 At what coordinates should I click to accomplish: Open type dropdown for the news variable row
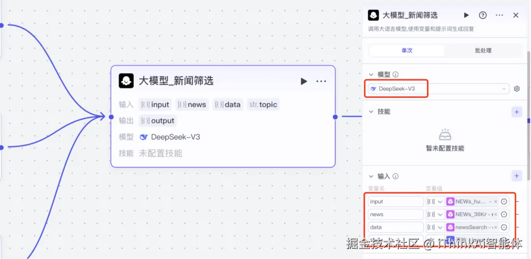(435, 214)
